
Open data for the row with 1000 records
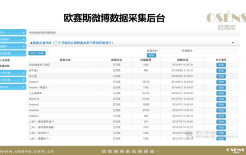[221, 65]
